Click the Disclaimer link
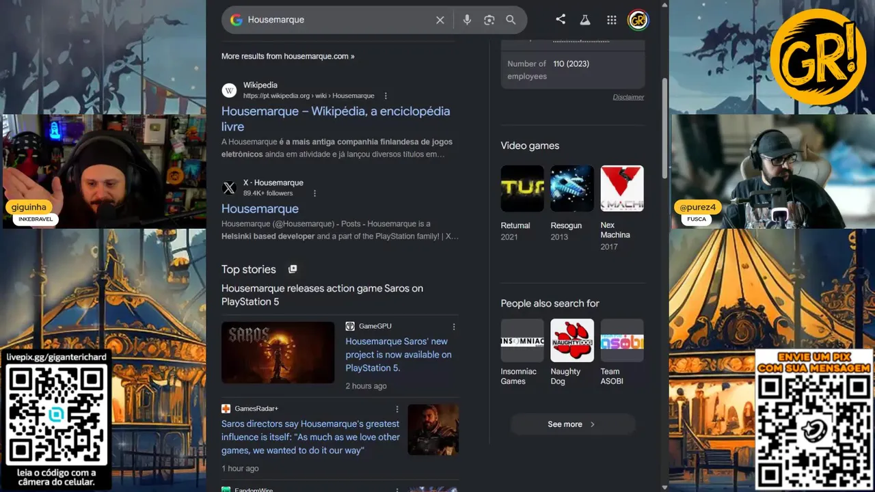Screen dimensions: 875x492 point(628,97)
